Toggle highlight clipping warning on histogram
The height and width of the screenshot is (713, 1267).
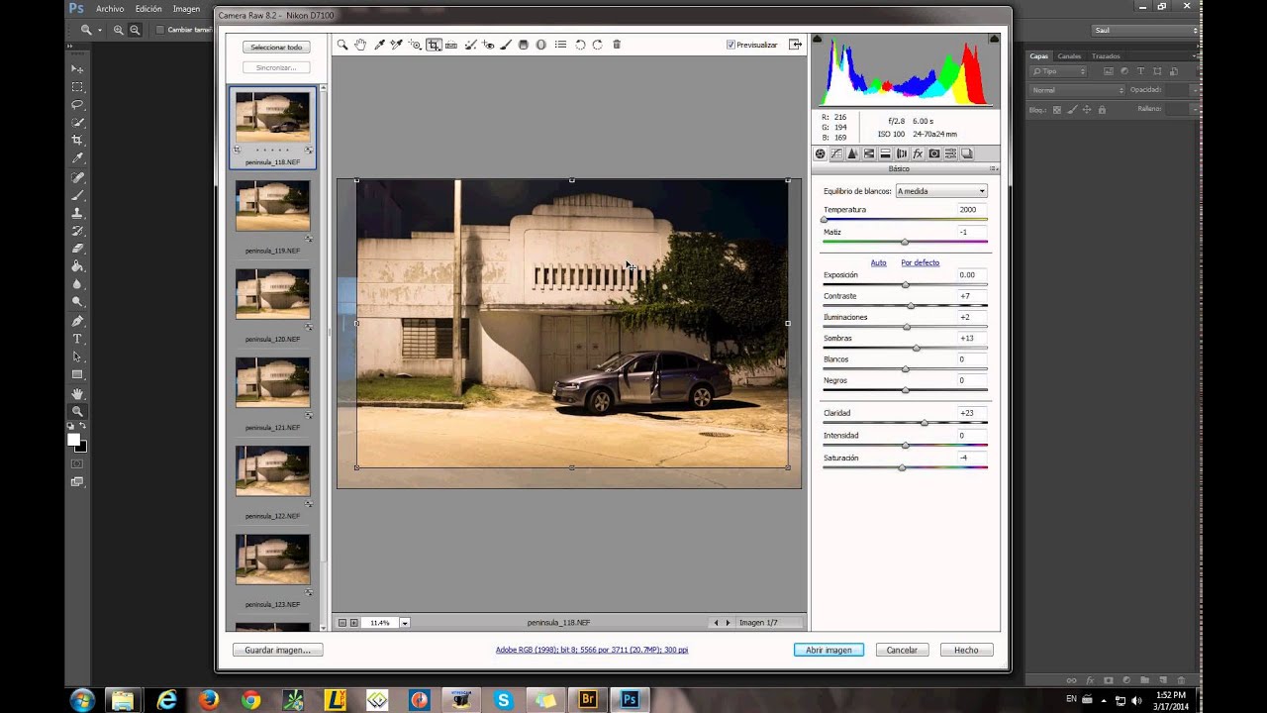[994, 39]
